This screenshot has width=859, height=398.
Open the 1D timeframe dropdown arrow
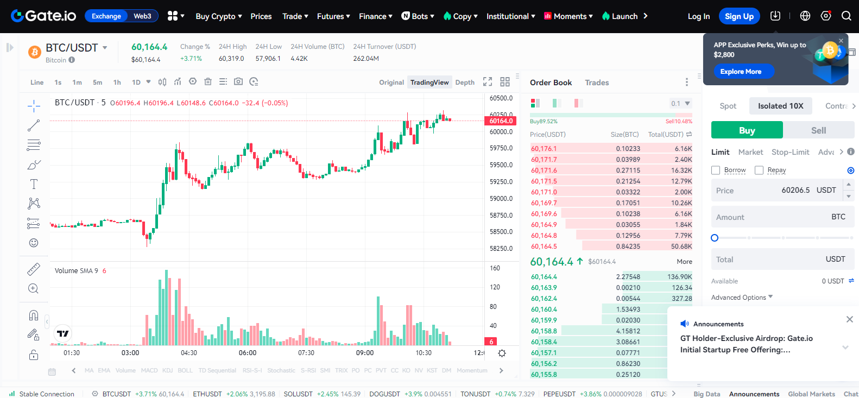click(x=148, y=82)
